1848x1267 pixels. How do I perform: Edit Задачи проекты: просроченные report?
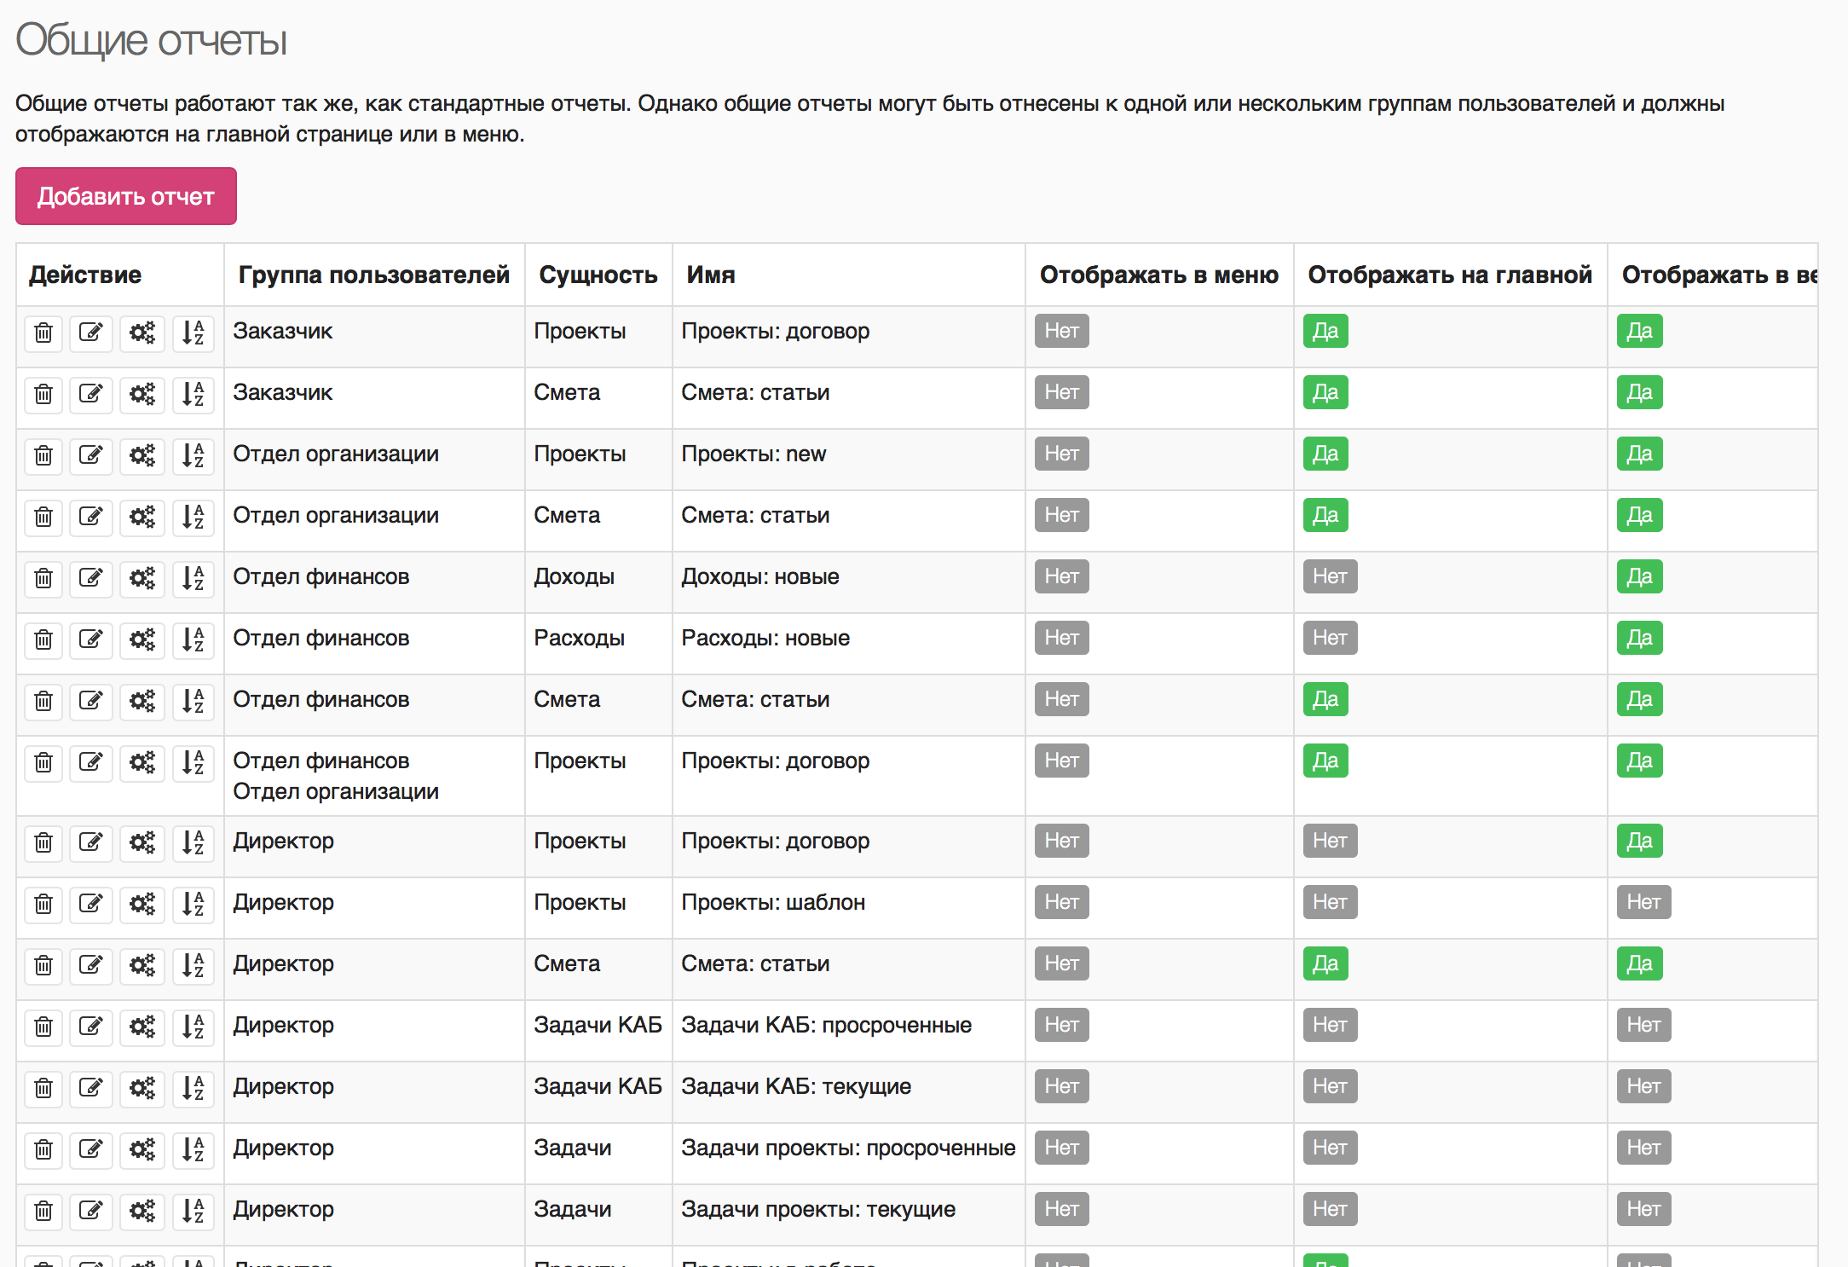pos(91,1149)
